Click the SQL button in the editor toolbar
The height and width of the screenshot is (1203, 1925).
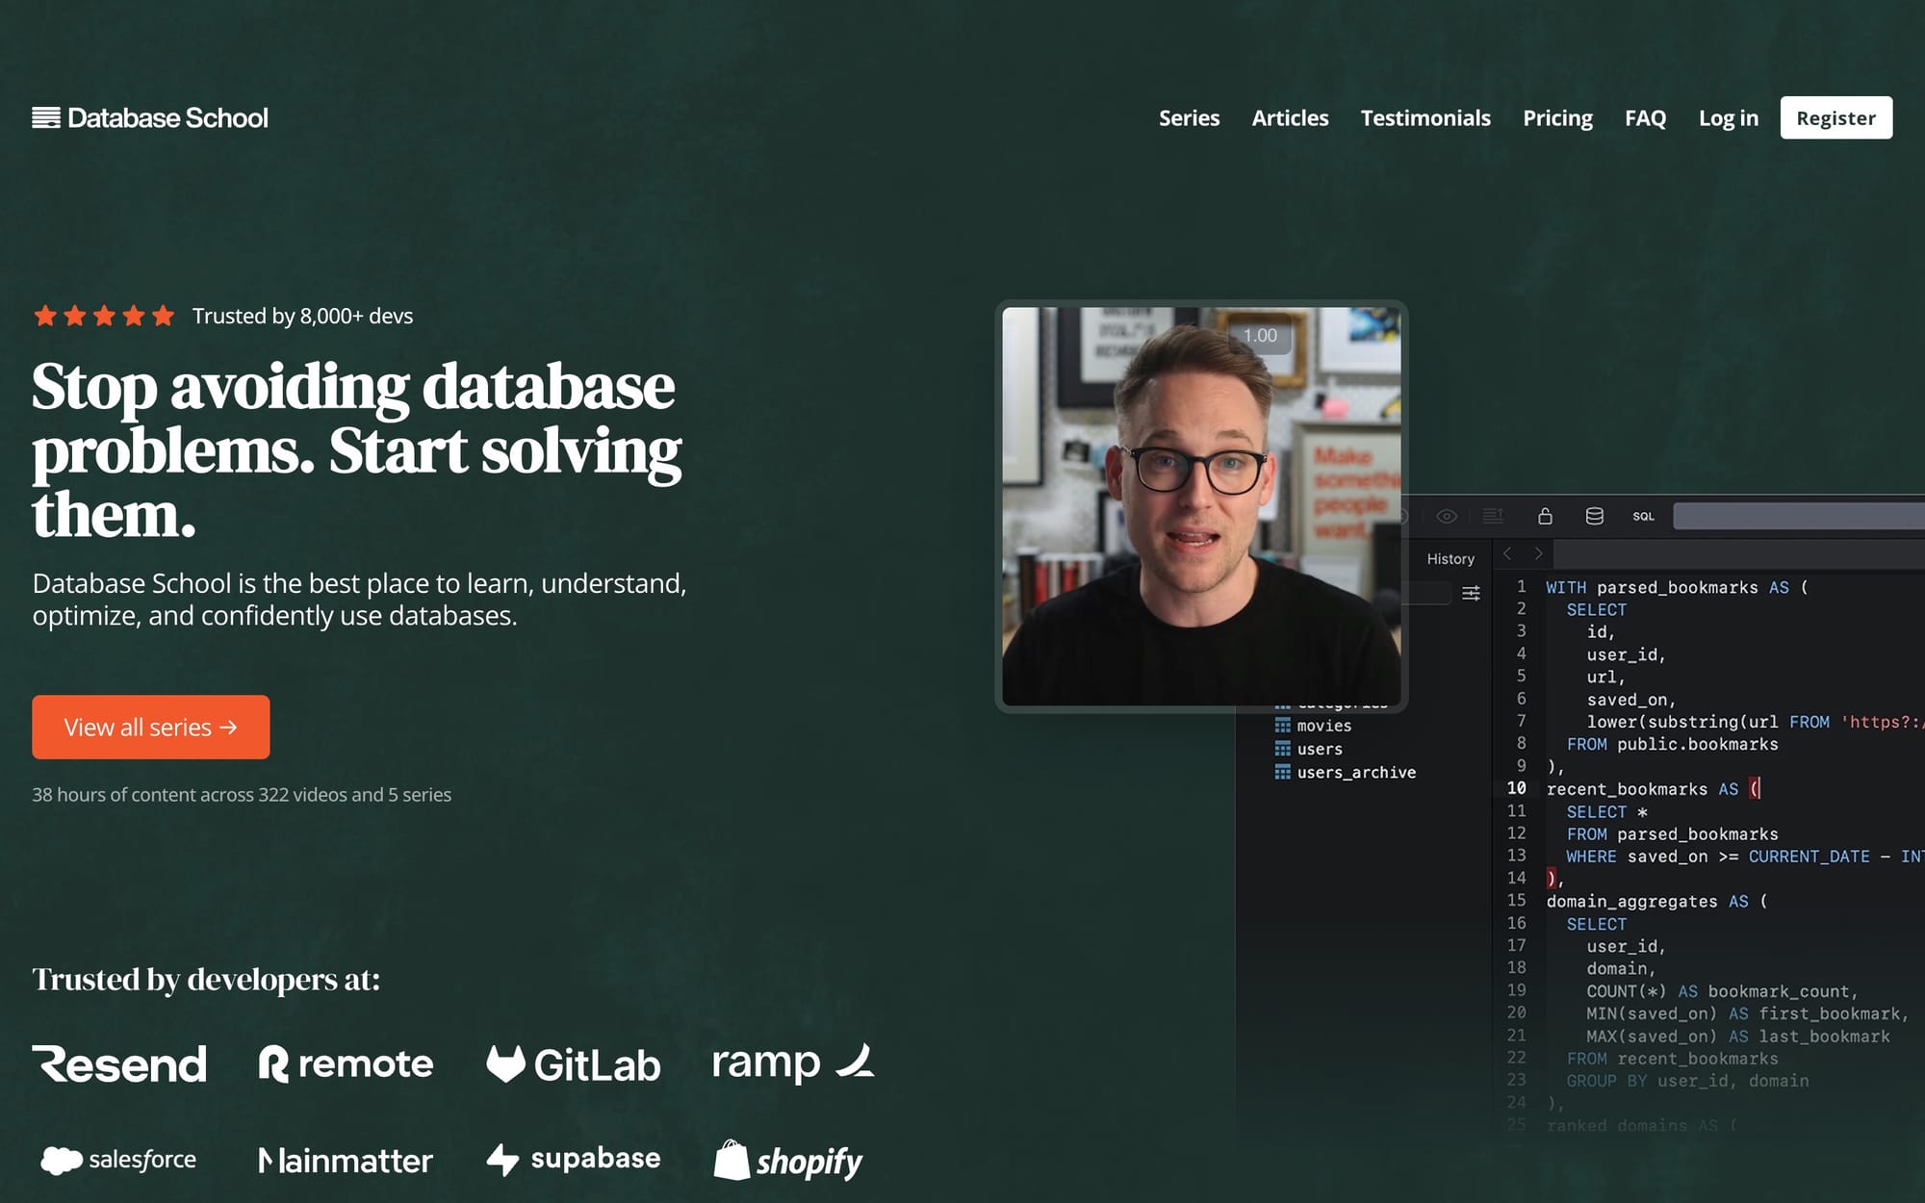1643,517
